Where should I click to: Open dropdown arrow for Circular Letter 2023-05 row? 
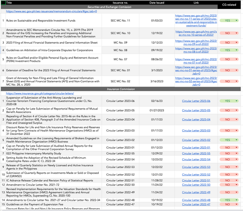click(x=236, y=110)
